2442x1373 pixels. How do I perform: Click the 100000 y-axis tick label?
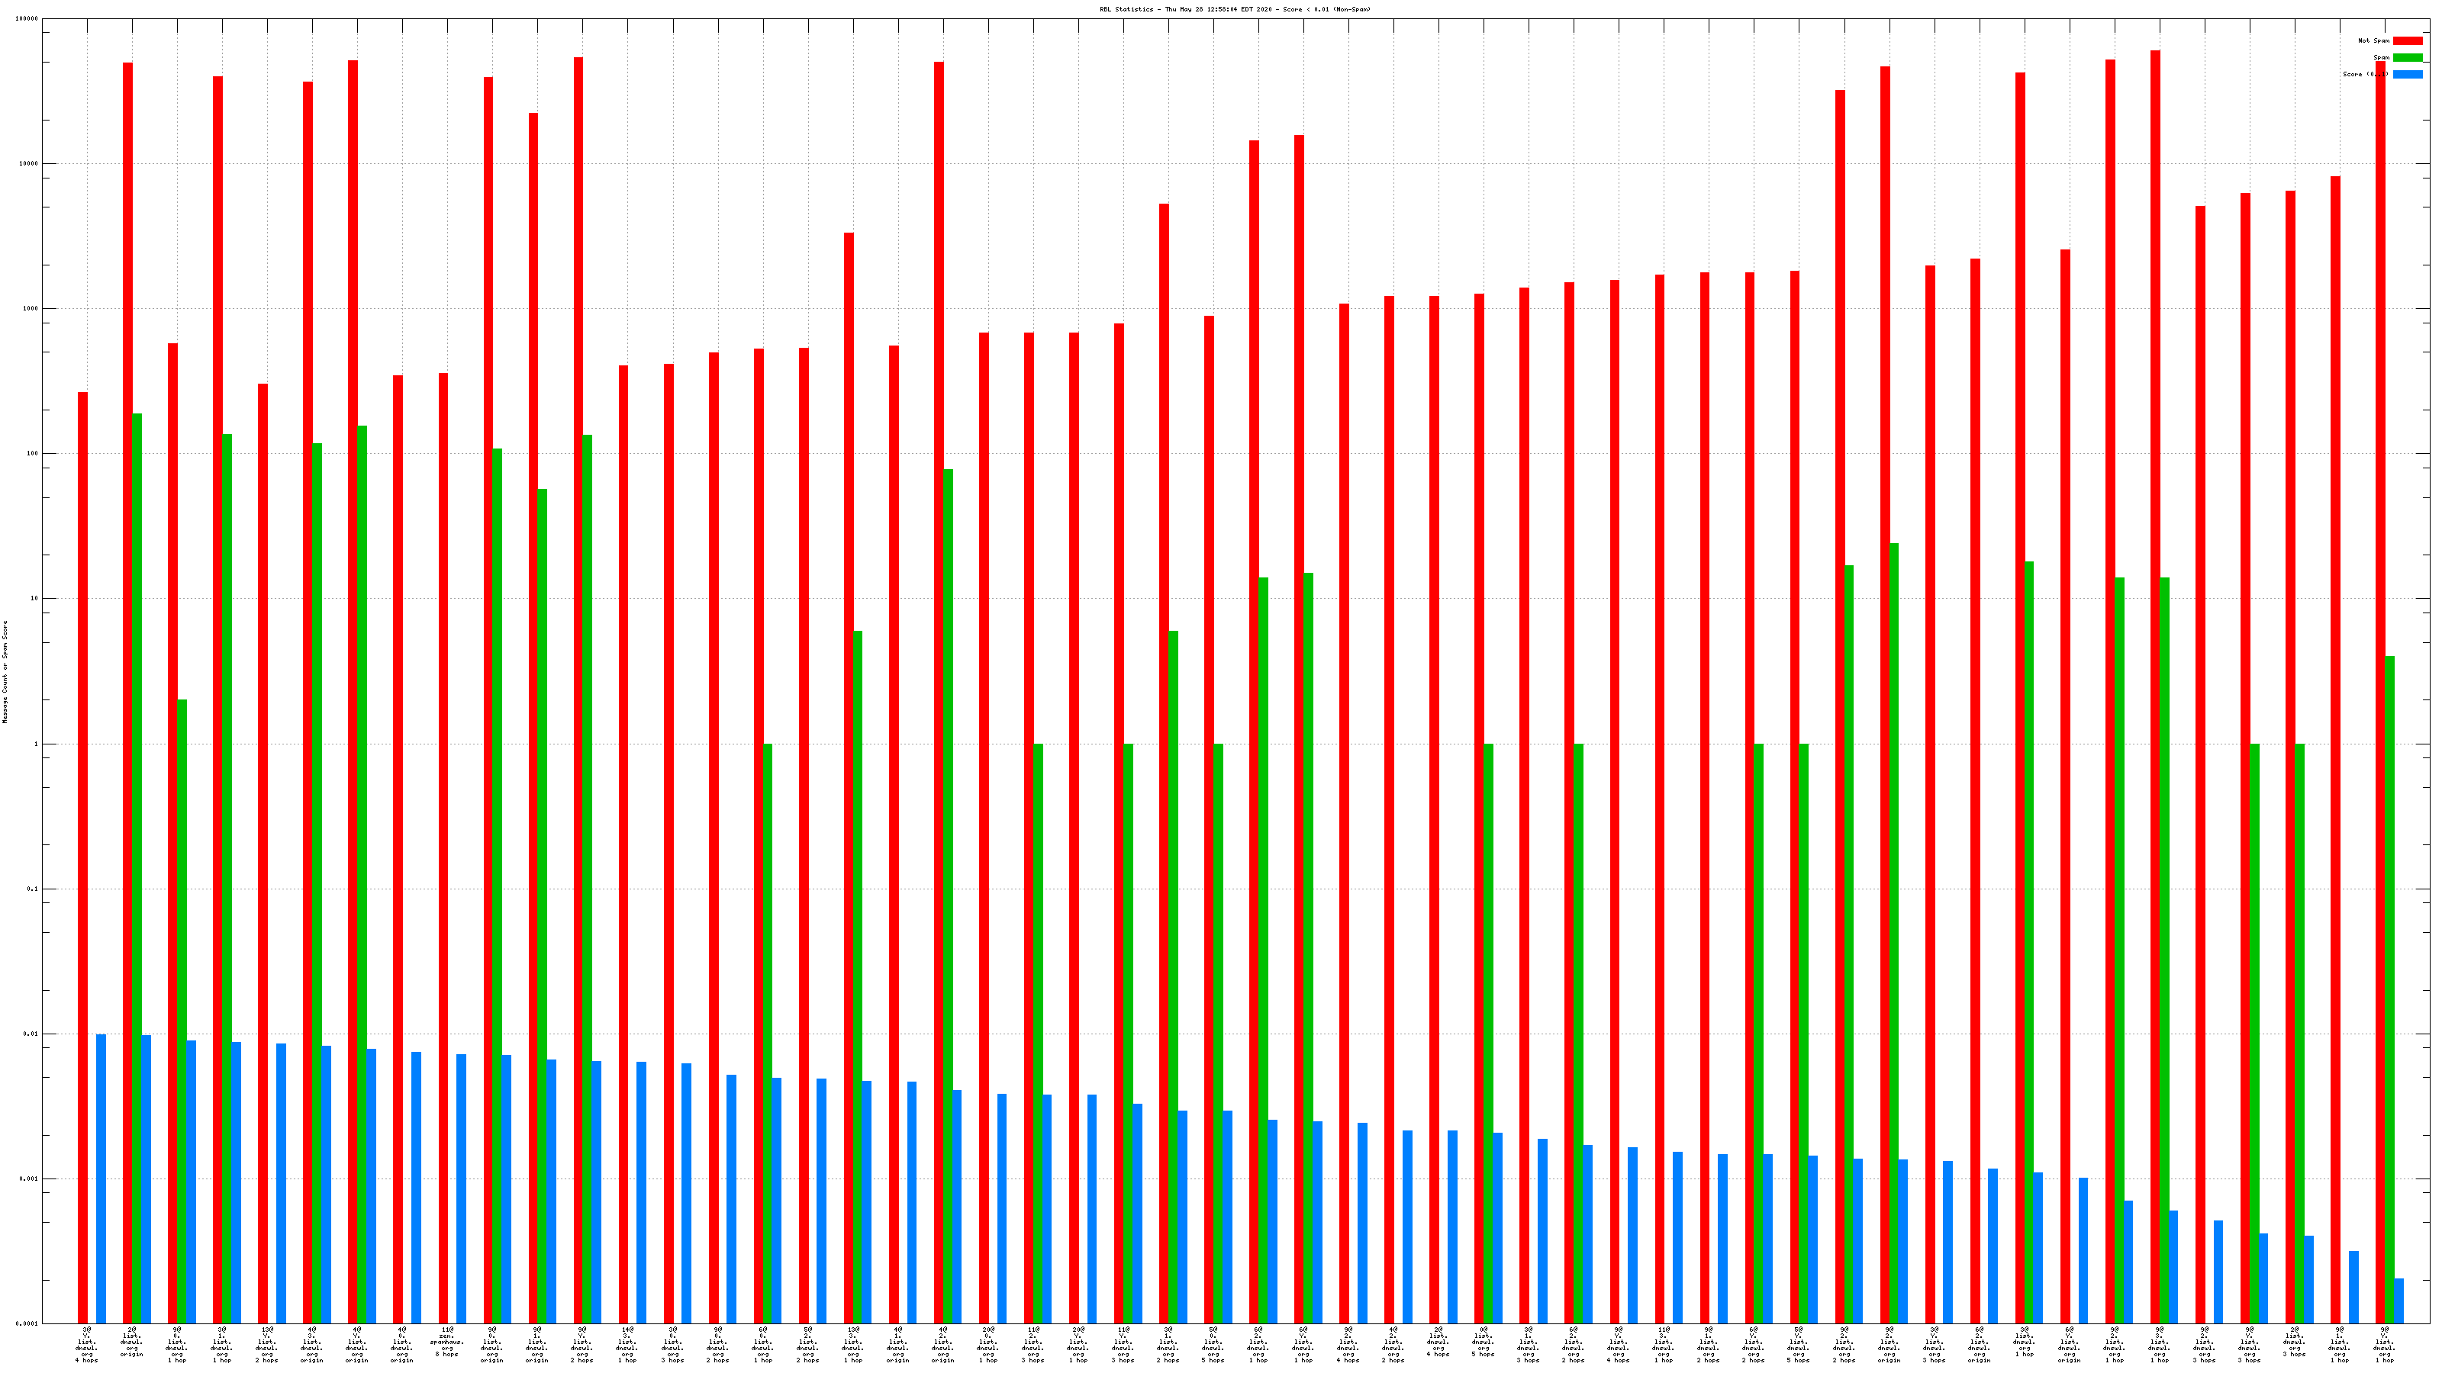(x=27, y=19)
